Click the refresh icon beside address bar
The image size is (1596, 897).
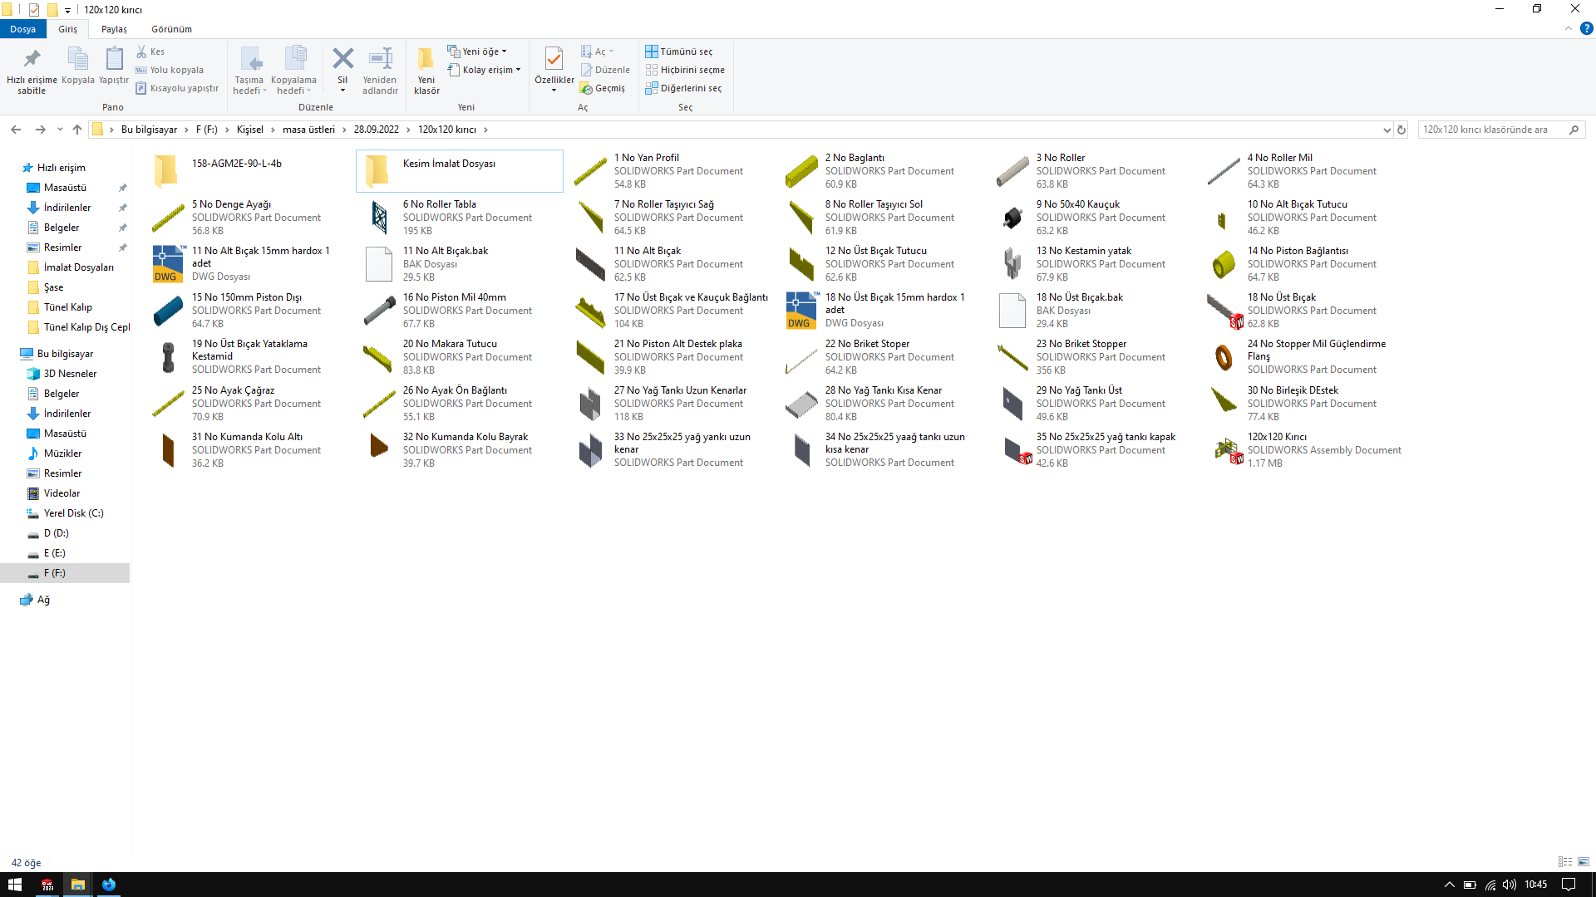coord(1401,130)
